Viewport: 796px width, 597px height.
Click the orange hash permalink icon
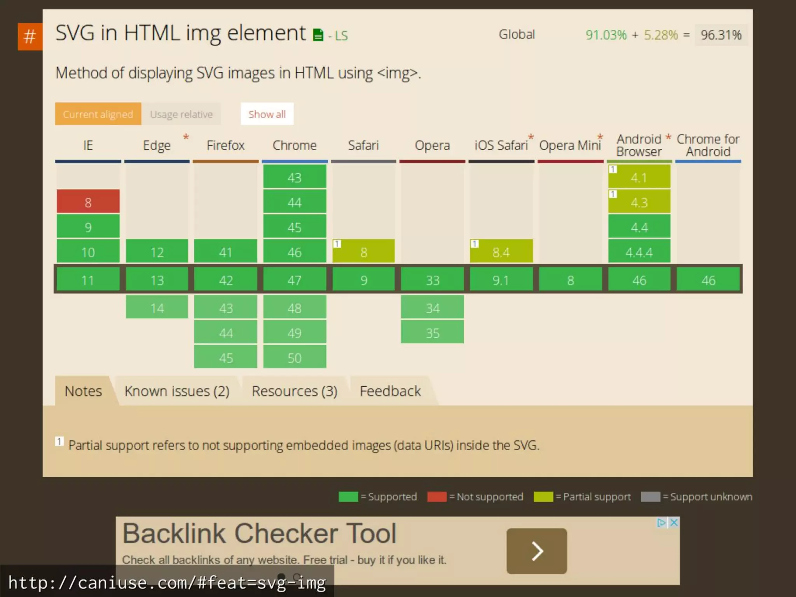point(30,37)
